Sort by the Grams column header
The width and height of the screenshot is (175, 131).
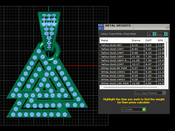point(137,40)
